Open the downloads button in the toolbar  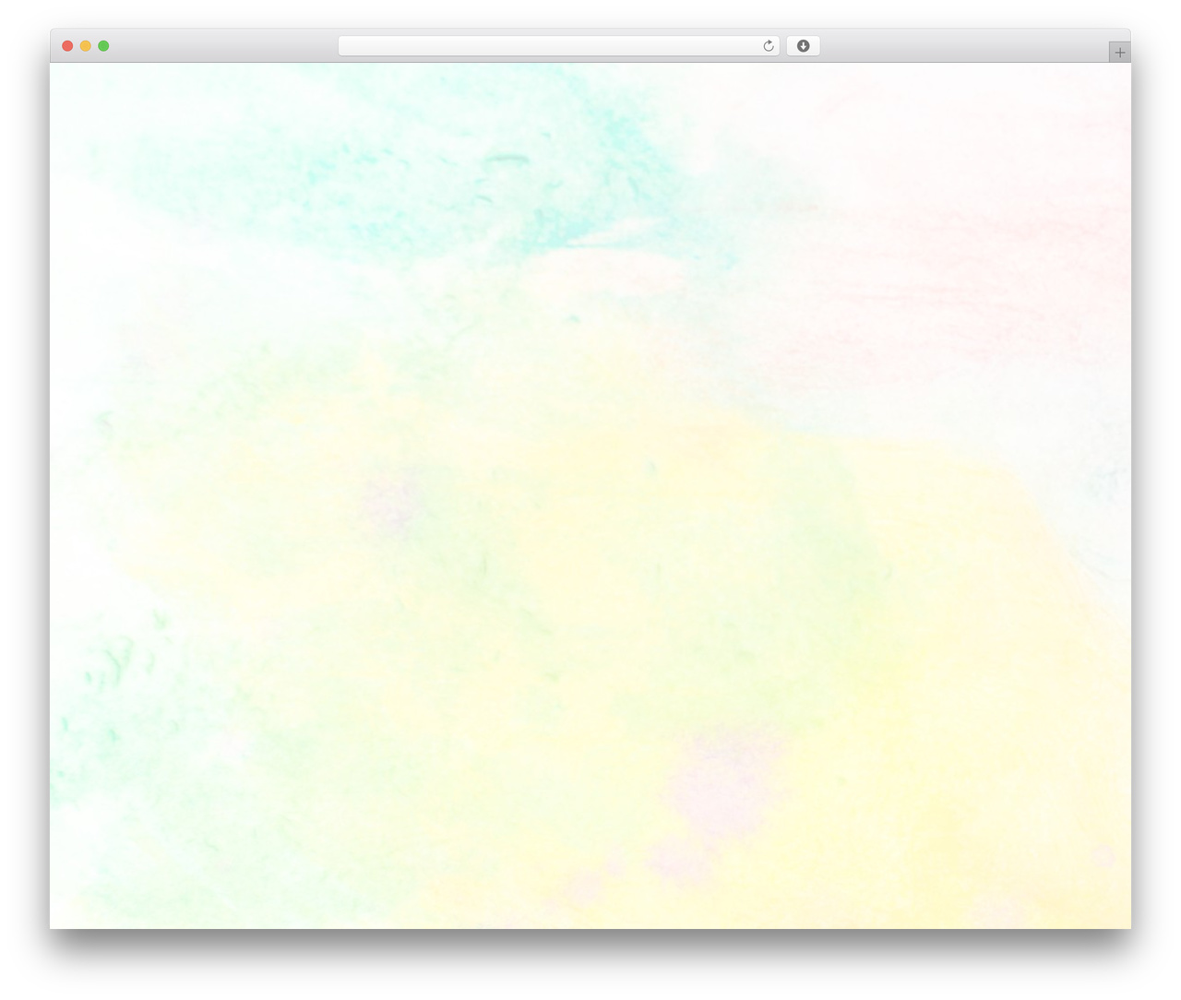click(x=803, y=46)
